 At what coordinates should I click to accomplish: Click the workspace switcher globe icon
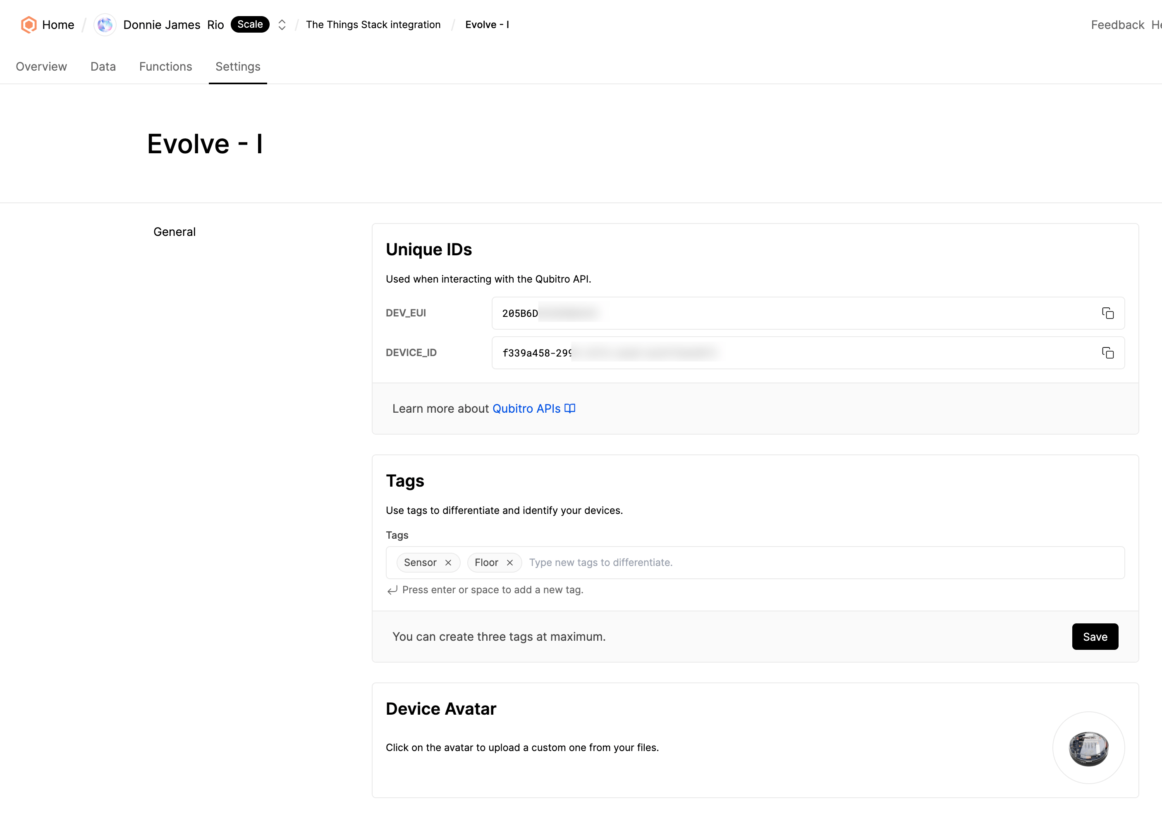click(x=106, y=24)
